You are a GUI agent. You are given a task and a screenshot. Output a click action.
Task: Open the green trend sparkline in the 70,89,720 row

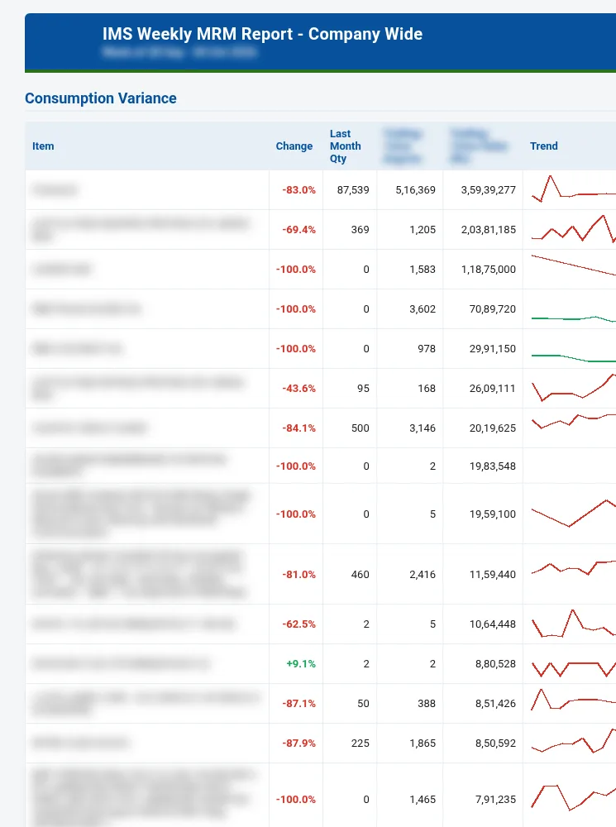click(x=574, y=318)
